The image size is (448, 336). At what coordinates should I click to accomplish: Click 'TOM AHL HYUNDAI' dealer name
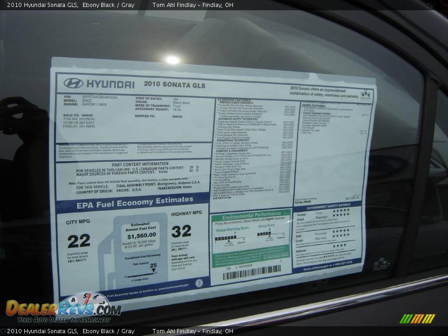78,119
